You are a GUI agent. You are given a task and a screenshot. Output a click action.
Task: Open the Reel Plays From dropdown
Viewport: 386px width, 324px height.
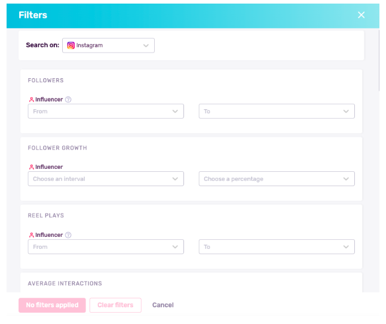(106, 246)
